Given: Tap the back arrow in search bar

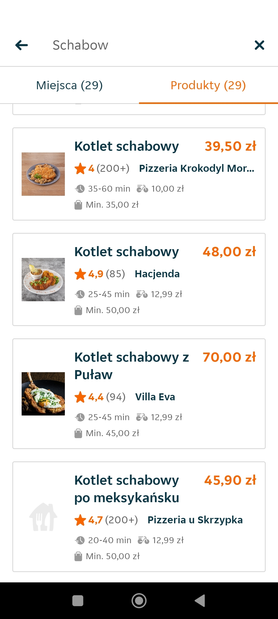Looking at the screenshot, I should pos(22,45).
